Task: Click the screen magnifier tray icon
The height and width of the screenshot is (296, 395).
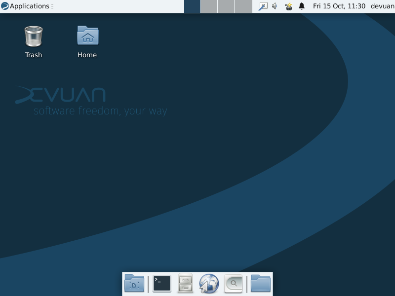Action: (x=263, y=6)
